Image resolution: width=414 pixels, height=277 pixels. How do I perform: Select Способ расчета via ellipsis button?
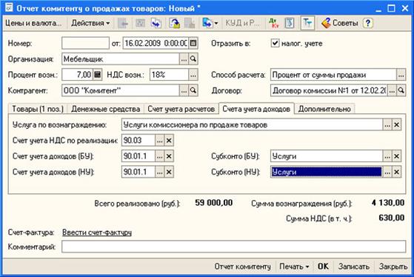point(401,75)
